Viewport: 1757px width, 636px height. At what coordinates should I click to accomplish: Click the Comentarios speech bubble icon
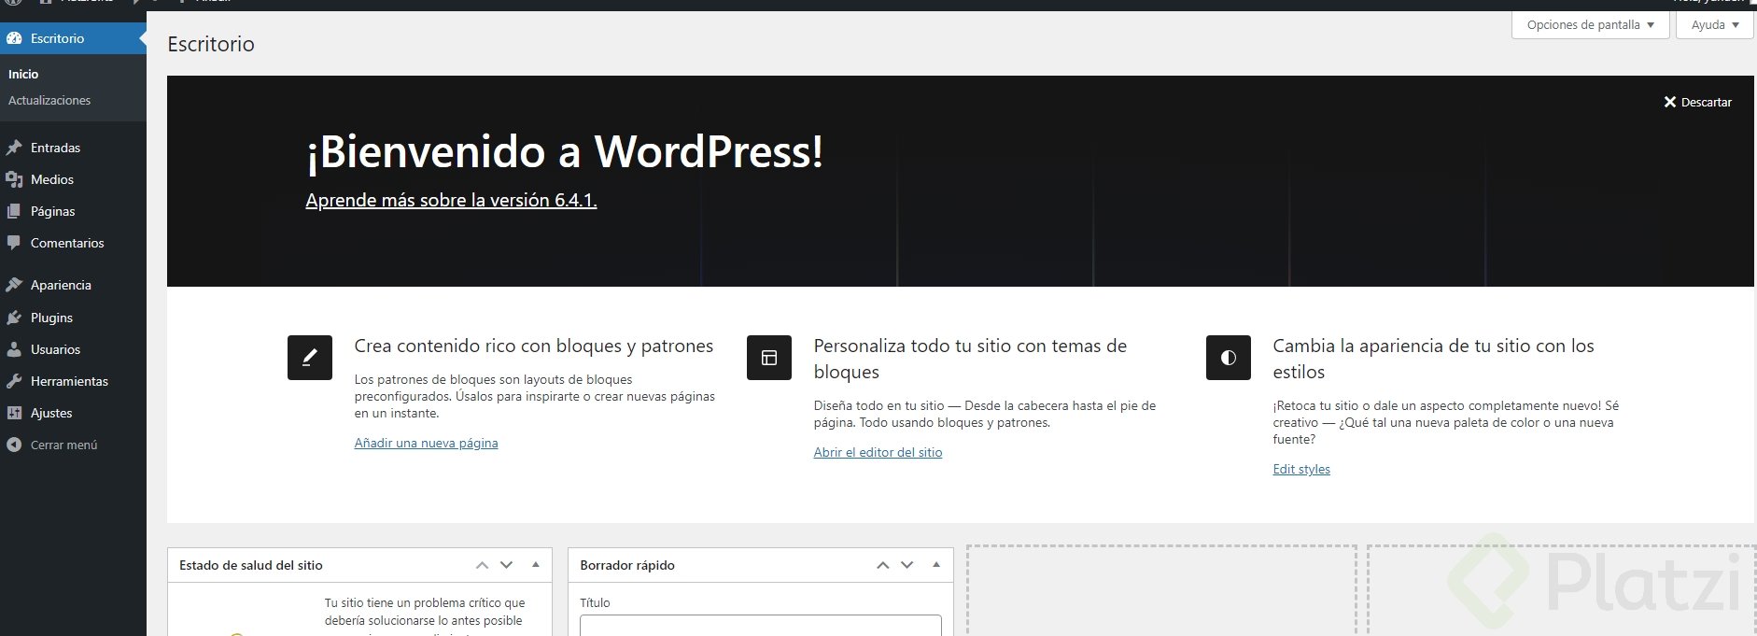coord(14,243)
